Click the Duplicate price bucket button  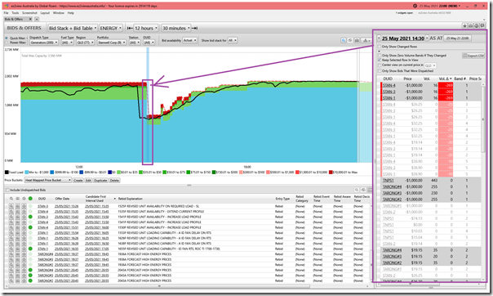(100, 181)
